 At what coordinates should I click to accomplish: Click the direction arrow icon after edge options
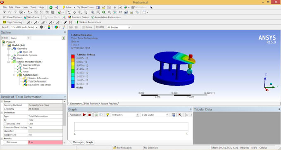tap(65, 22)
